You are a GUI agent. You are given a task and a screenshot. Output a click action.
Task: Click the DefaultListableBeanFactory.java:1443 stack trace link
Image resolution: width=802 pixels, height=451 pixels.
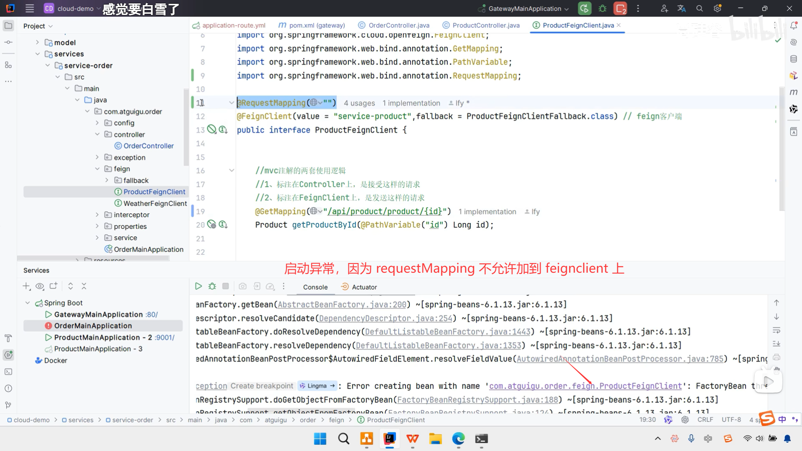(447, 332)
